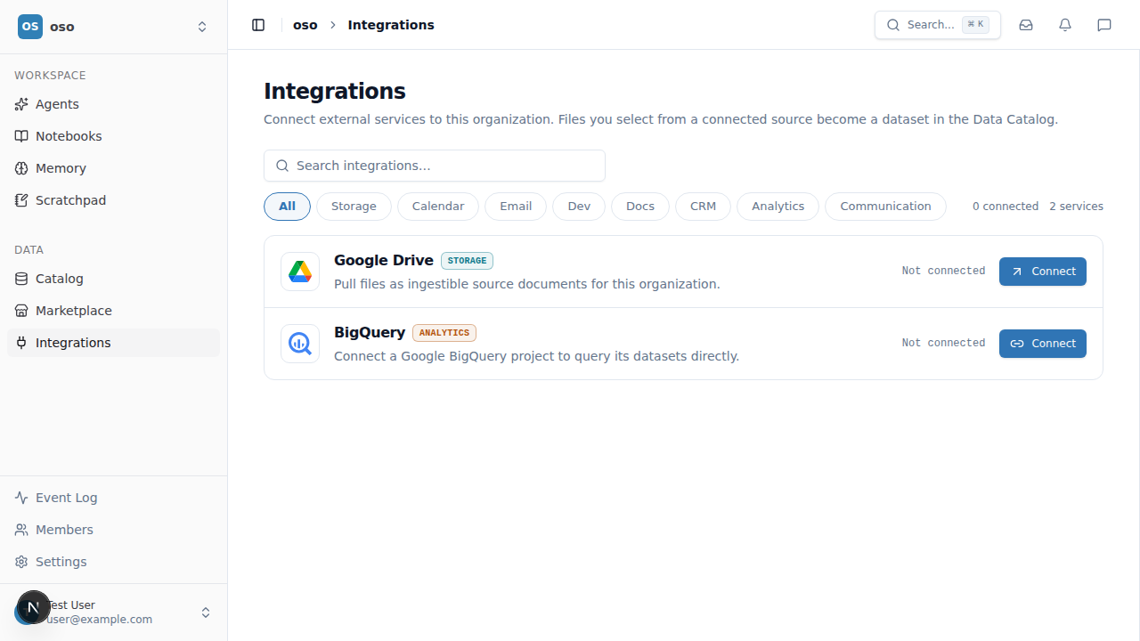Filter integrations by CRM
The width and height of the screenshot is (1140, 641).
point(703,207)
